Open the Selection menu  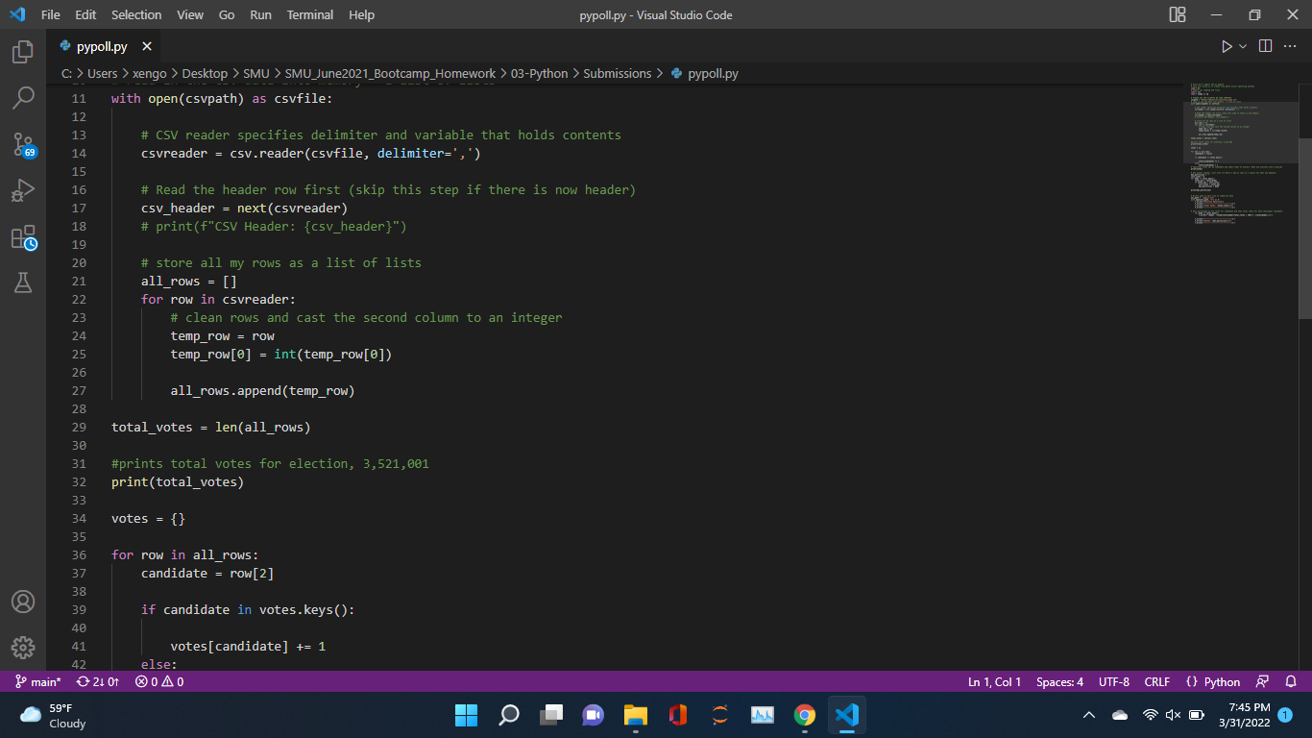[x=136, y=14]
